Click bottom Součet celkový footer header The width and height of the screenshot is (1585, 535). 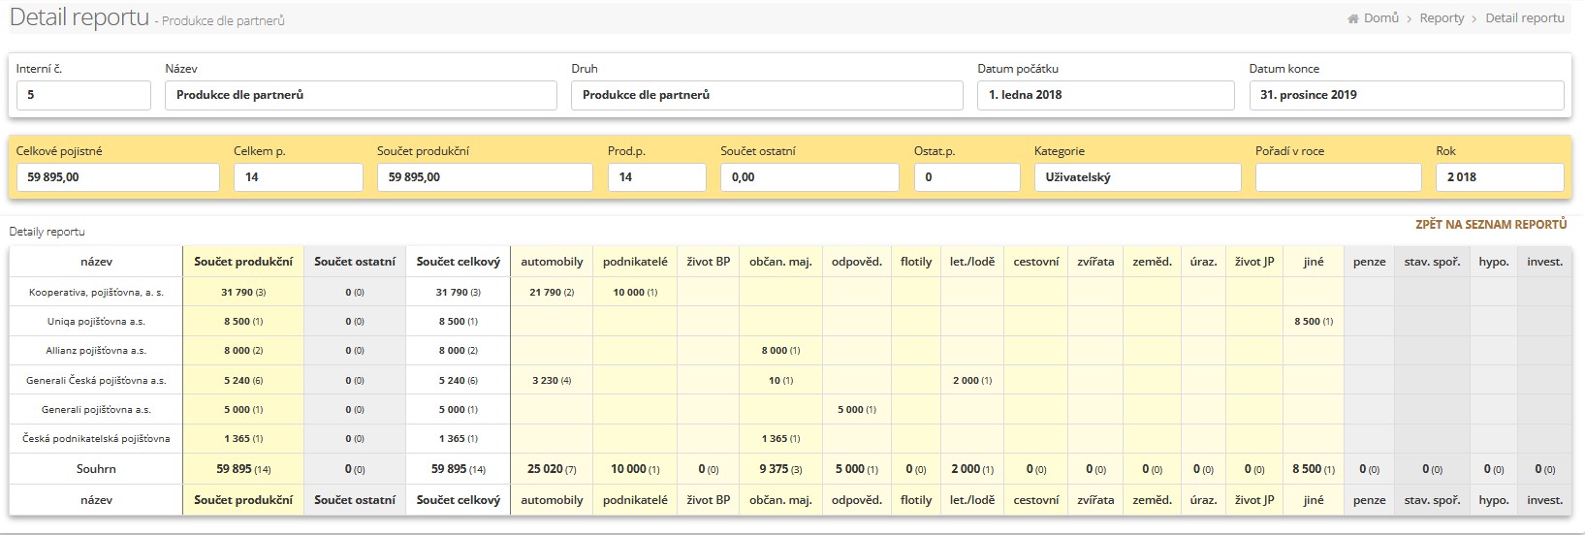tap(459, 500)
